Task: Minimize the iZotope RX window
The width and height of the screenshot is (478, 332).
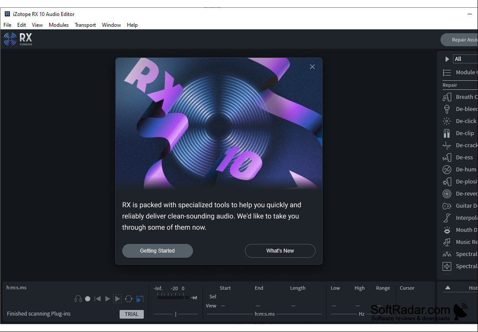Action: (x=469, y=14)
